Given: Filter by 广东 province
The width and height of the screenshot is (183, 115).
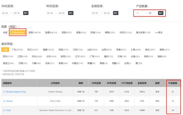Looking at the screenshot, I should click(x=17, y=50).
